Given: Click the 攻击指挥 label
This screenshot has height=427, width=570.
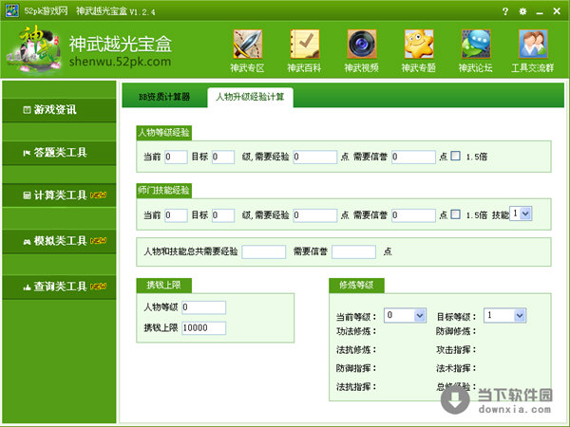Looking at the screenshot, I should coord(456,350).
